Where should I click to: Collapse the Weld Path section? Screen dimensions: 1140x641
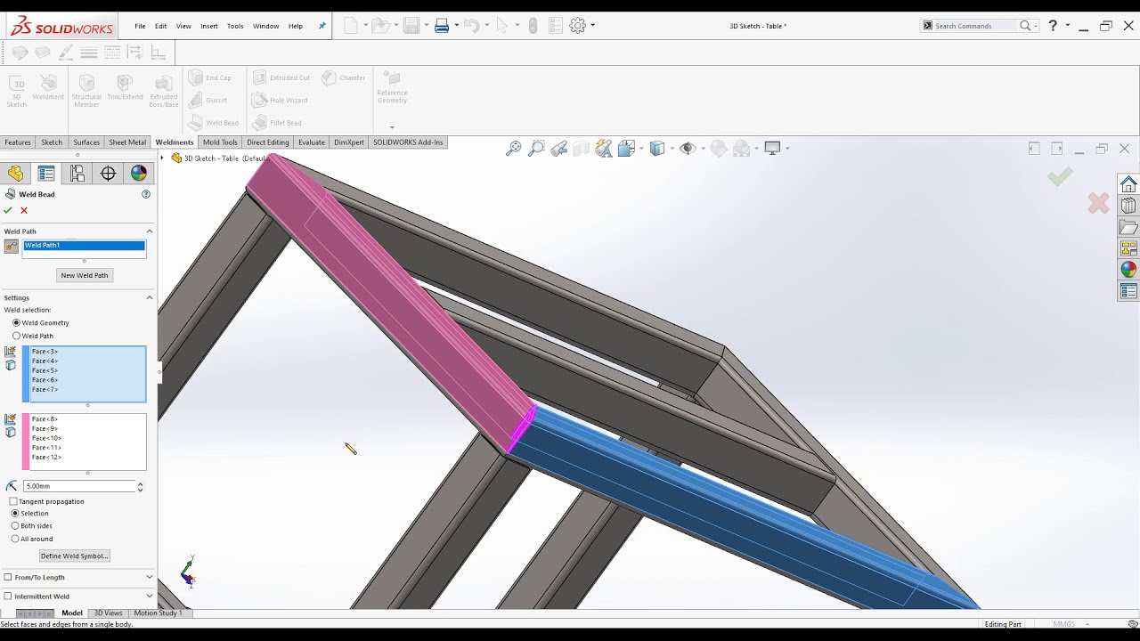[x=149, y=231]
